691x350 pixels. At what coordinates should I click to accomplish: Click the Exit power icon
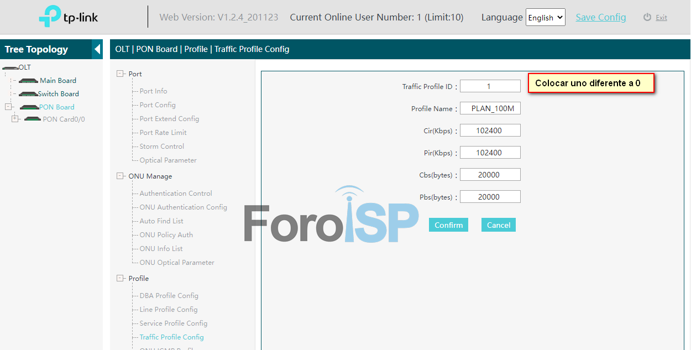point(647,17)
